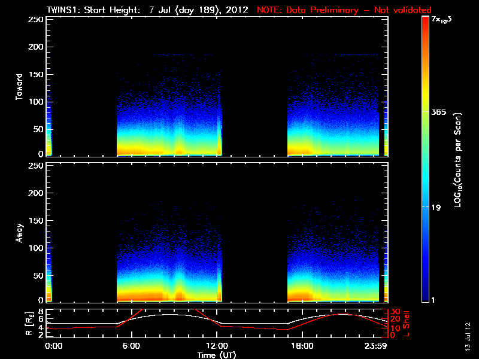Click the red region at top of colorbar
Image resolution: width=479 pixels, height=359 pixels.
click(425, 24)
